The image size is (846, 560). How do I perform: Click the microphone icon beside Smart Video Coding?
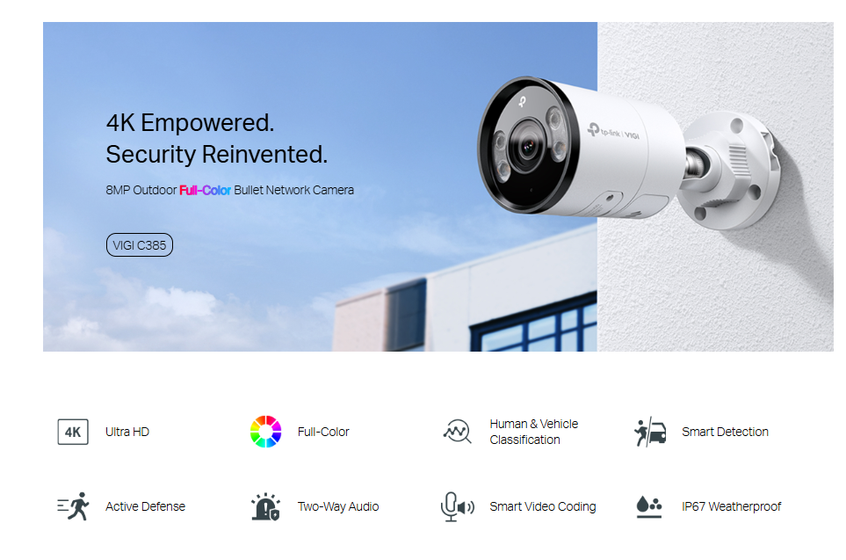click(x=458, y=506)
